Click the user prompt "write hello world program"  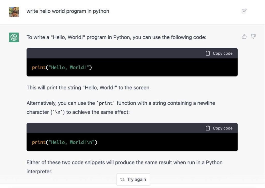pyautogui.click(x=68, y=11)
